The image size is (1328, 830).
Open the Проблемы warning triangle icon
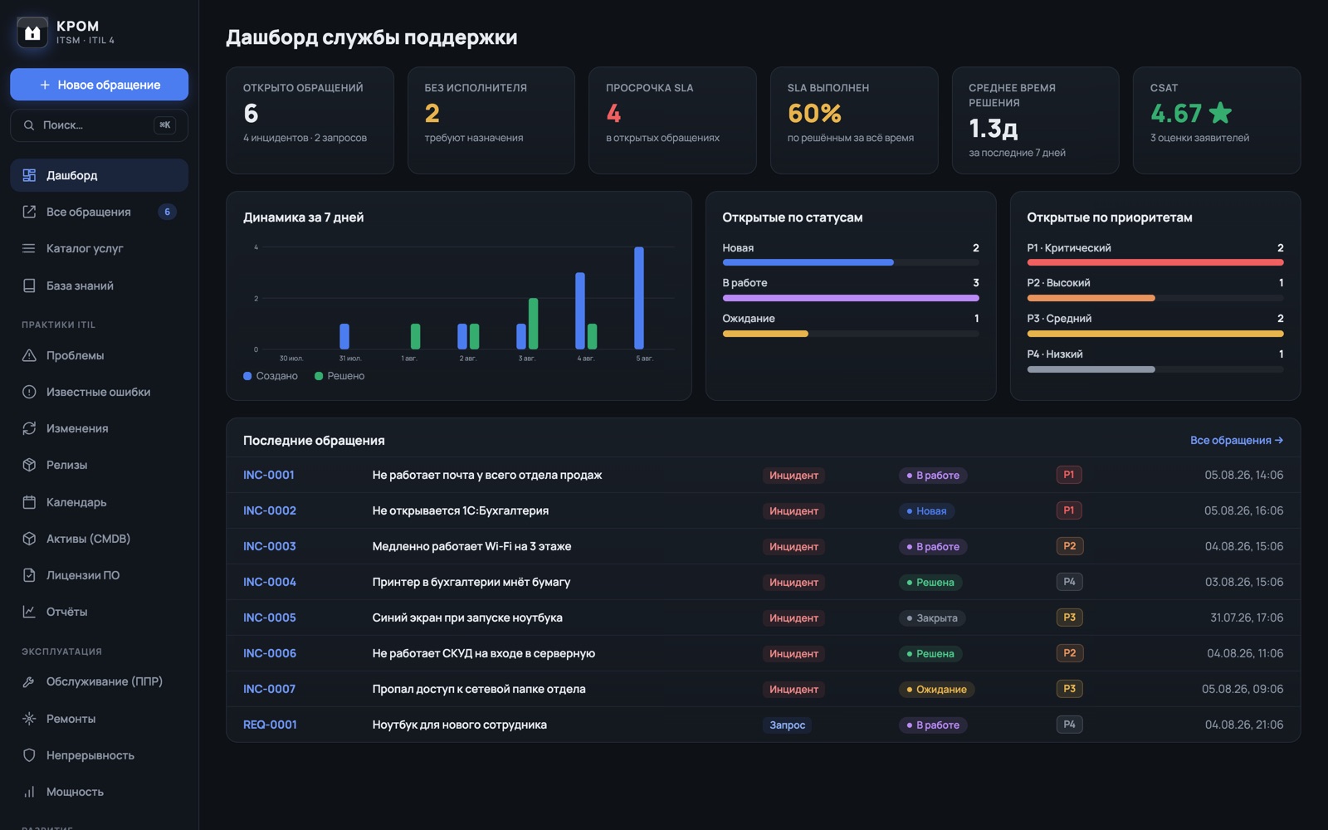[29, 355]
